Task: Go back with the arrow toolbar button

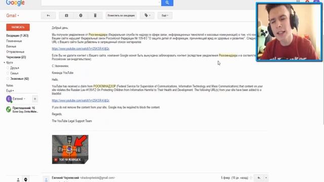Action: 49,16
